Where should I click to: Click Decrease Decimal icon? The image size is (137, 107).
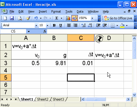click(90, 25)
